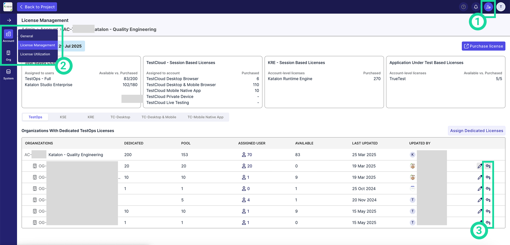Click the Katalon Runtime Engine entry

(x=290, y=79)
